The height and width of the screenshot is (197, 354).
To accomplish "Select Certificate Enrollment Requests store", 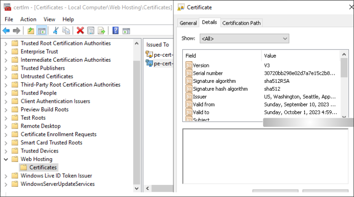I will 58,134.
